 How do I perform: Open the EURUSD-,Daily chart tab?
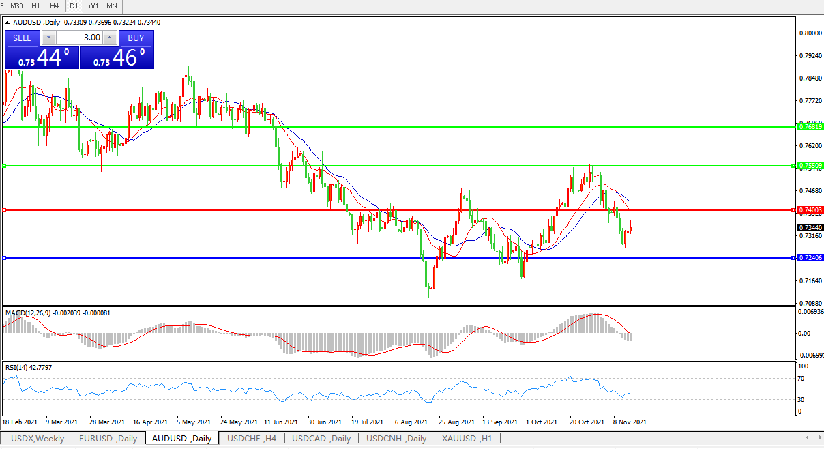tap(108, 439)
